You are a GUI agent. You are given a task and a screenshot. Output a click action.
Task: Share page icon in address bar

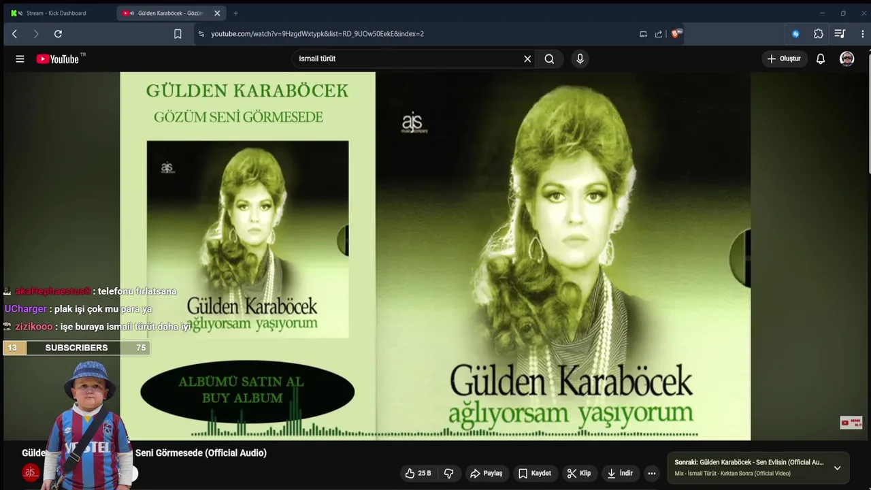(659, 34)
